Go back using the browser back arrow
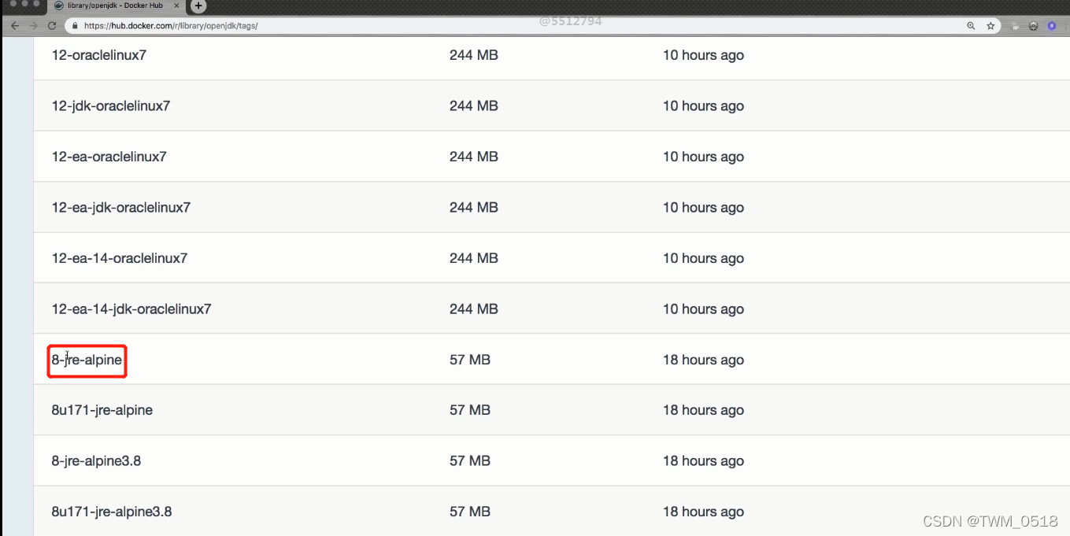 (15, 26)
